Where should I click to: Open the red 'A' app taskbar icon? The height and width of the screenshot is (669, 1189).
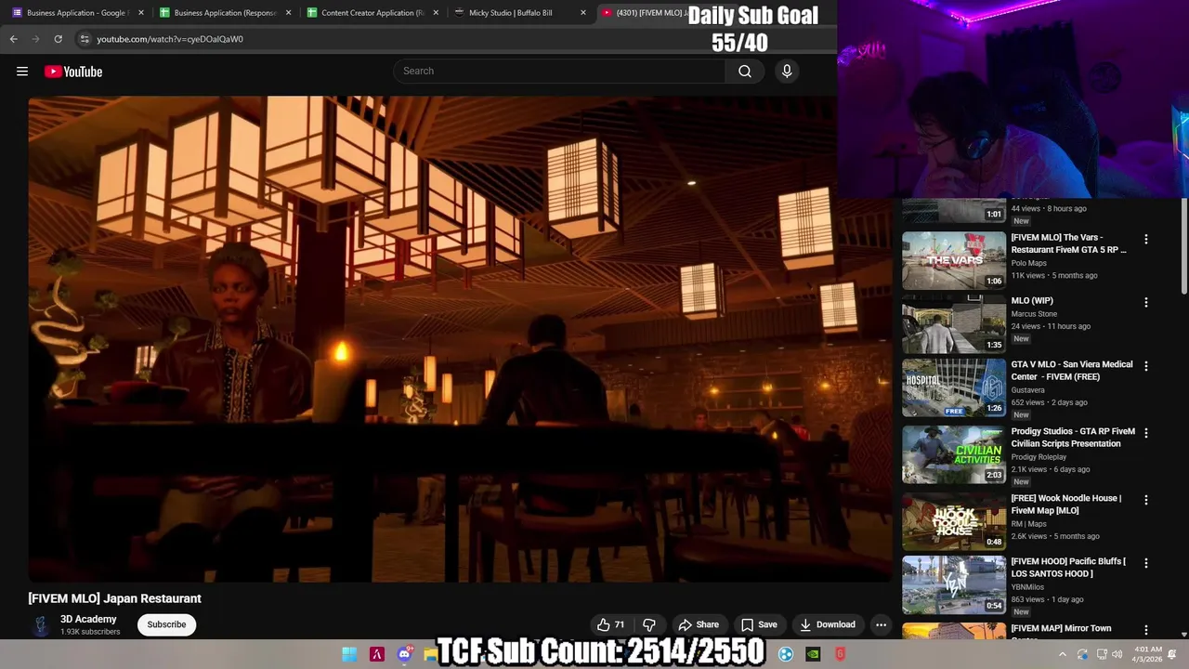[377, 654]
